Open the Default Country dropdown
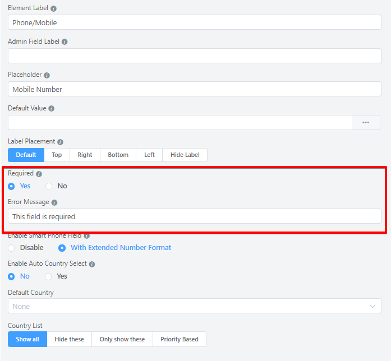 [x=194, y=306]
